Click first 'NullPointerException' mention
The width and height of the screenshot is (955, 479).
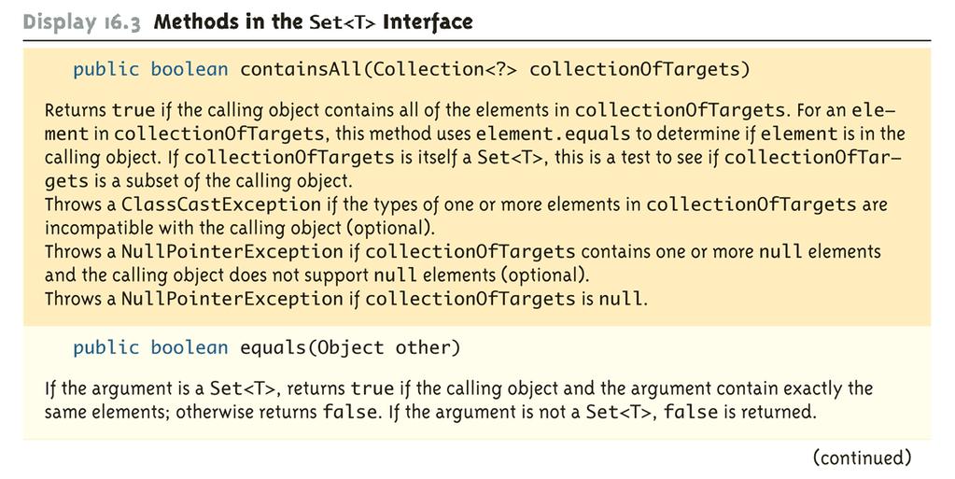click(232, 251)
